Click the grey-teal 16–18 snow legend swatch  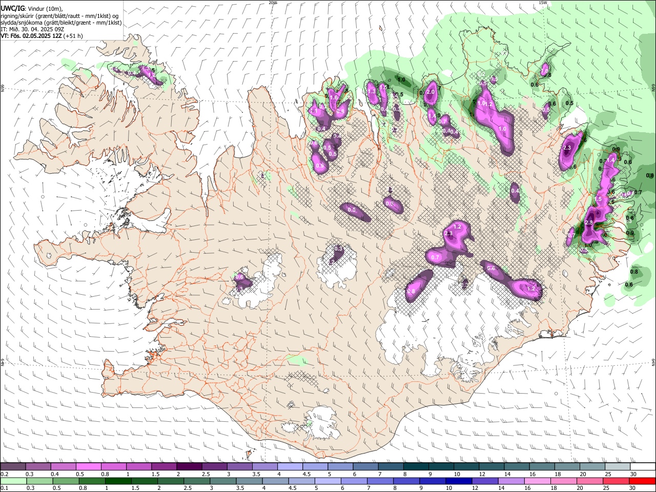(542, 467)
